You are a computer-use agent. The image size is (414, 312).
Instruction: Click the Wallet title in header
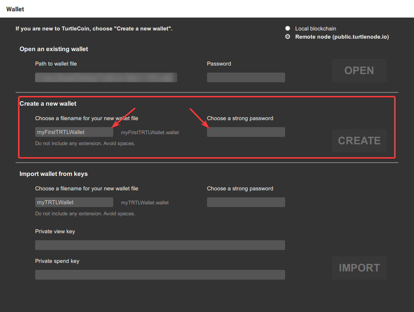click(x=15, y=9)
